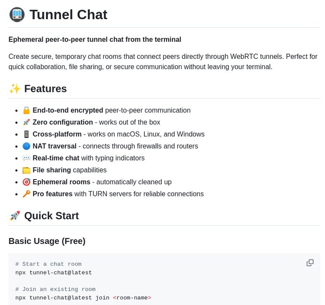Viewport: 325px width, 305px height.
Task: Click the Features section heading
Action: point(45,88)
